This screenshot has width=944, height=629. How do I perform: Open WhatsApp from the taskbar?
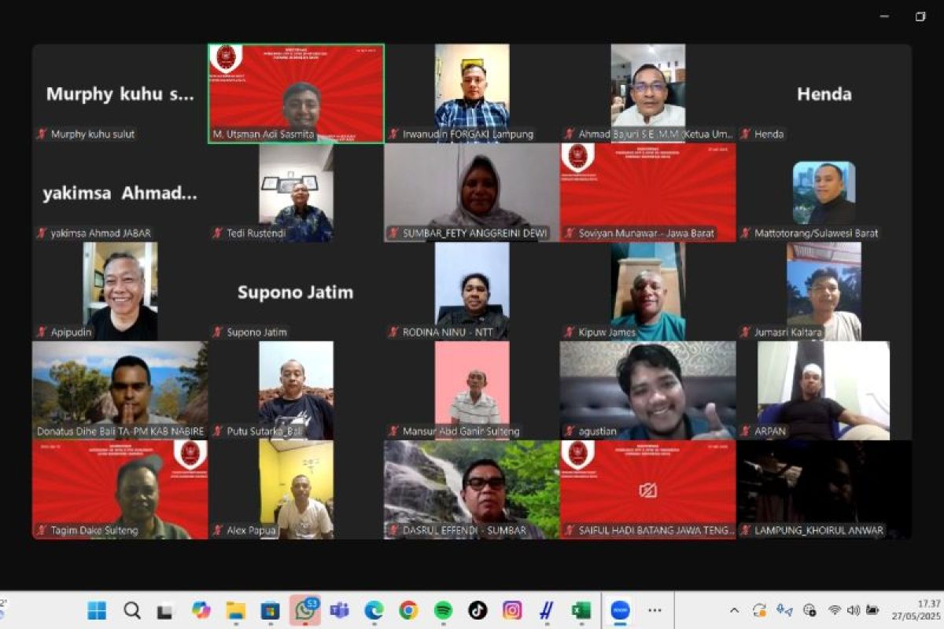coord(305,610)
